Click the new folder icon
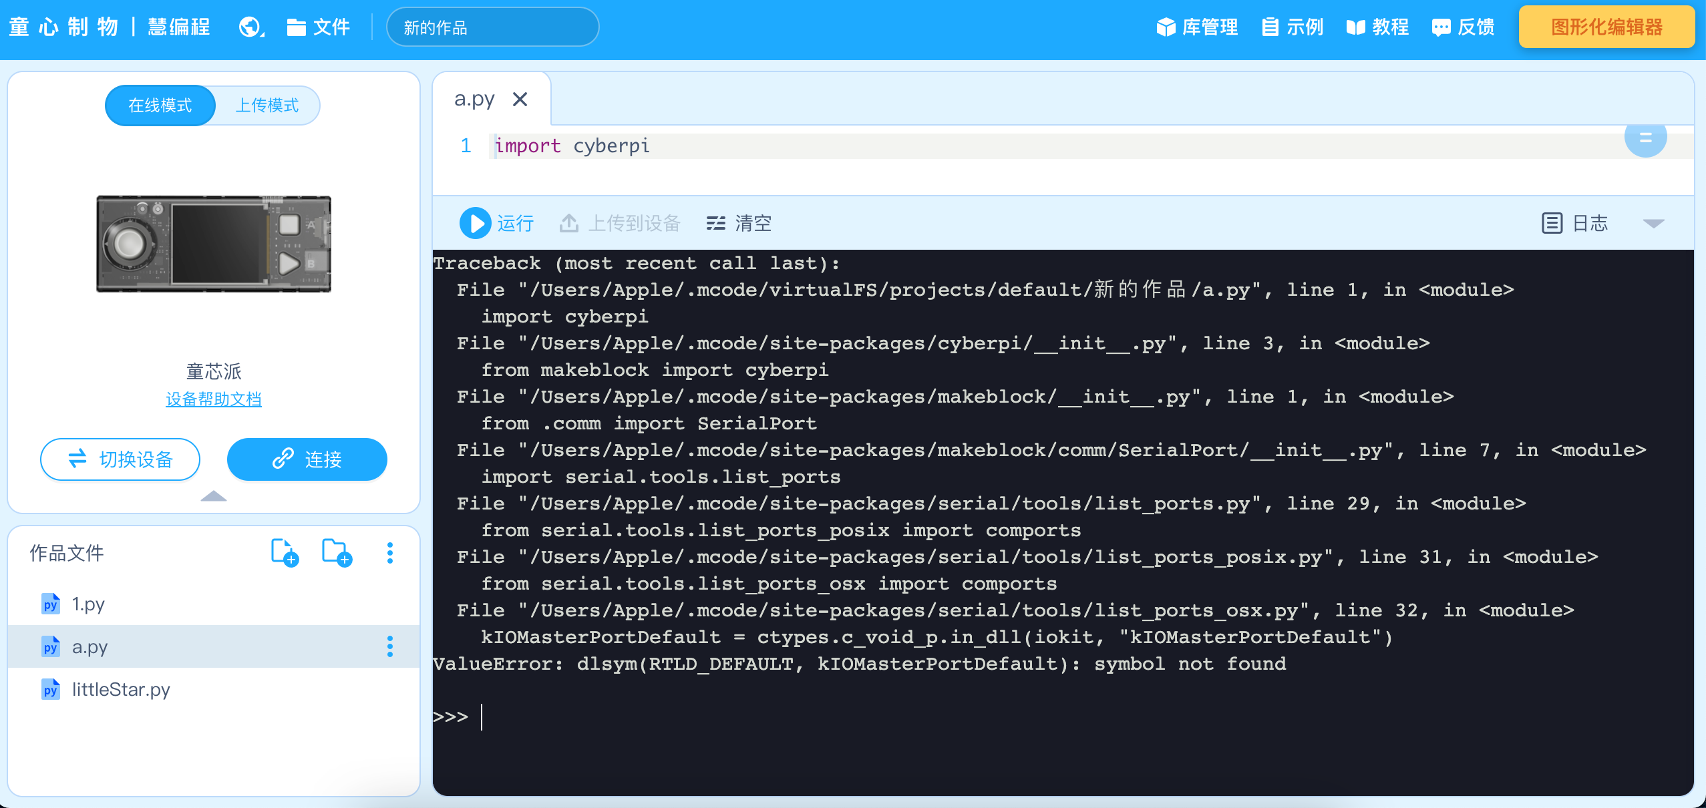 [337, 553]
